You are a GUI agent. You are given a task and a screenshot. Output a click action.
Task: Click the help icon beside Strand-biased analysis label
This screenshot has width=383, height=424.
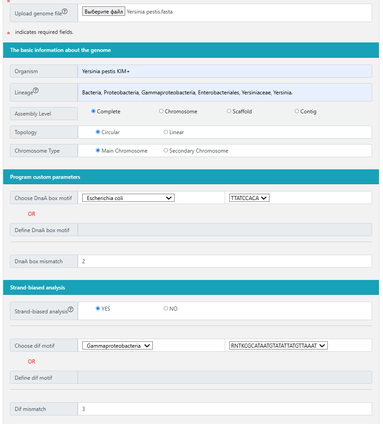pyautogui.click(x=71, y=309)
